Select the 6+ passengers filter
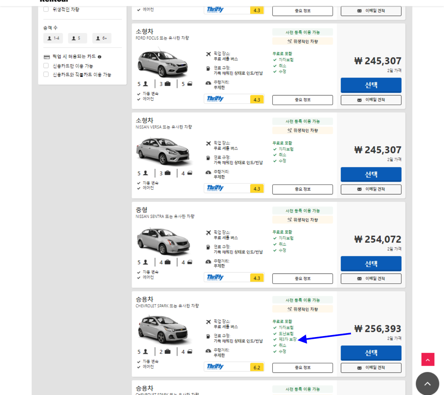The image size is (444, 395). point(102,38)
